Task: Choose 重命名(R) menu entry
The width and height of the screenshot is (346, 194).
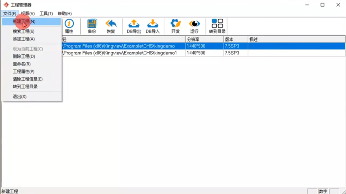Action: click(31, 64)
